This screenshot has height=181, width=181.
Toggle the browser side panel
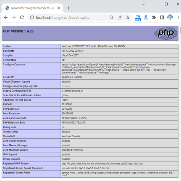click(162, 17)
